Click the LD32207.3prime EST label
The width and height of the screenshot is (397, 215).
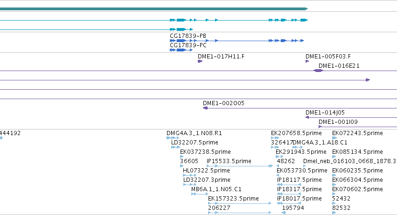point(207,180)
